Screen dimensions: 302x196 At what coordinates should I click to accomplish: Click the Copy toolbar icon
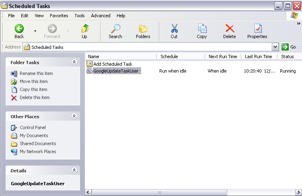[x=202, y=28]
